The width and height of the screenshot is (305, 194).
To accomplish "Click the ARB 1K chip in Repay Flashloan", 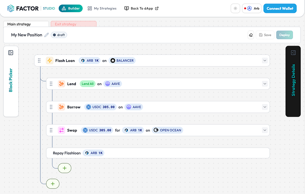I will (93, 153).
